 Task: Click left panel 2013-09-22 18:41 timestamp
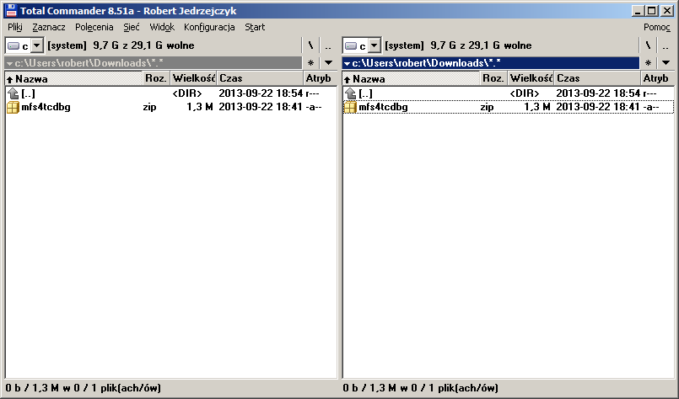point(261,107)
